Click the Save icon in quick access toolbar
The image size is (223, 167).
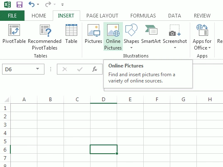coord(20,5)
